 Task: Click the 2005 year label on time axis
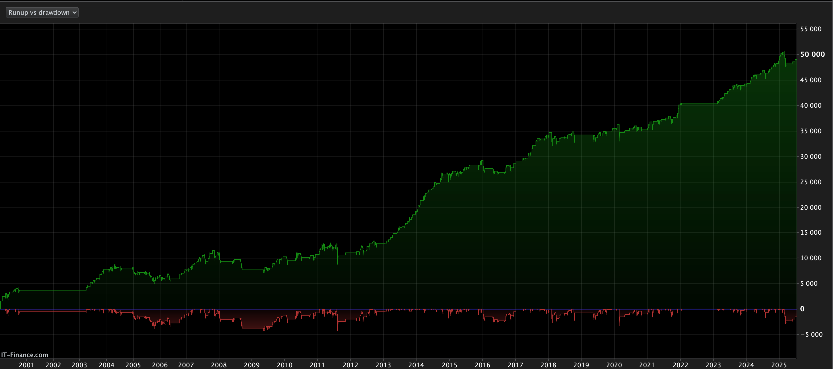pyautogui.click(x=133, y=365)
